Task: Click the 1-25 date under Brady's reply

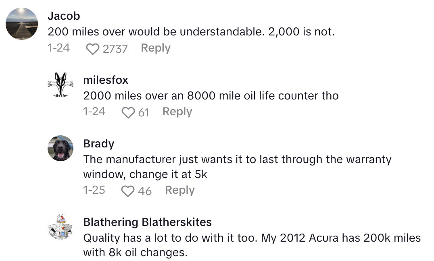Action: point(94,190)
